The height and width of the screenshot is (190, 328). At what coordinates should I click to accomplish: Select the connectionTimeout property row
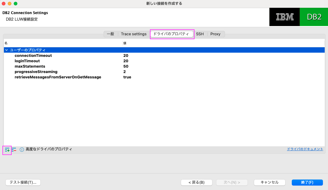164,55
